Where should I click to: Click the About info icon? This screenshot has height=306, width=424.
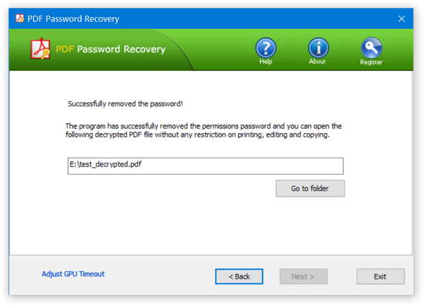point(318,47)
